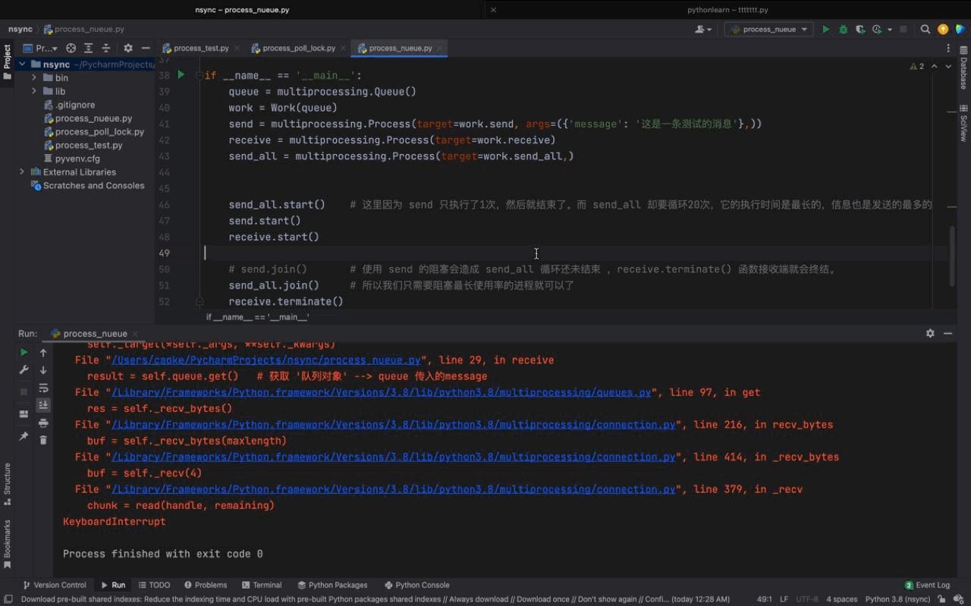Toggle soft-wrap in the Run console
The height and width of the screenshot is (606, 971).
43,389
